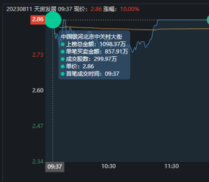Click the 2.60 price axis label

click(x=38, y=90)
